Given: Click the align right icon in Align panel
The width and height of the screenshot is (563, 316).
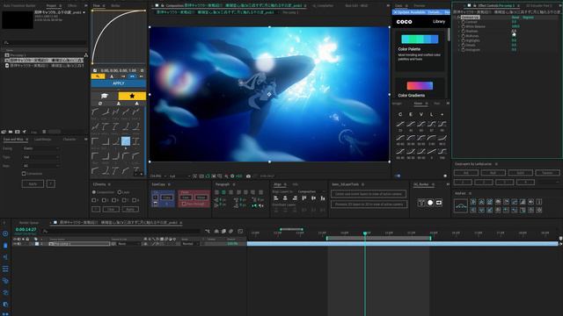Looking at the screenshot, I should tap(295, 197).
